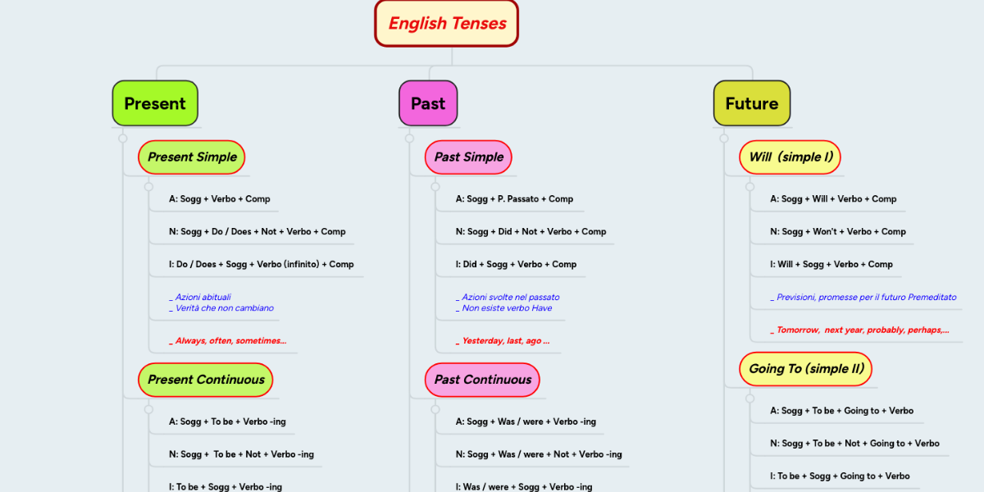This screenshot has height=492, width=984.
Task: Select the Present topic node
Action: (x=155, y=103)
